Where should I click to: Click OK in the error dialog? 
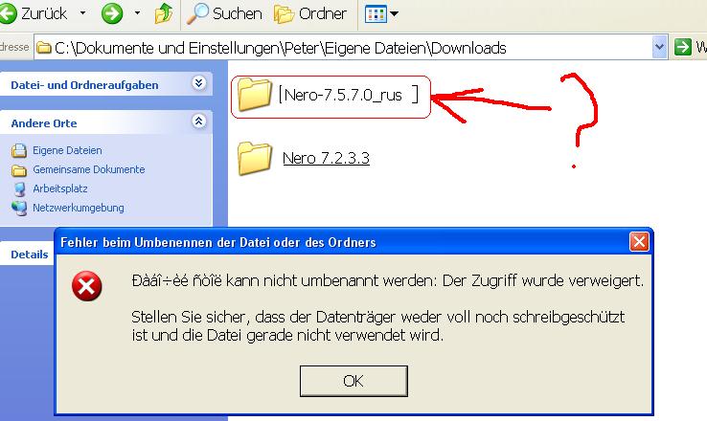point(353,381)
